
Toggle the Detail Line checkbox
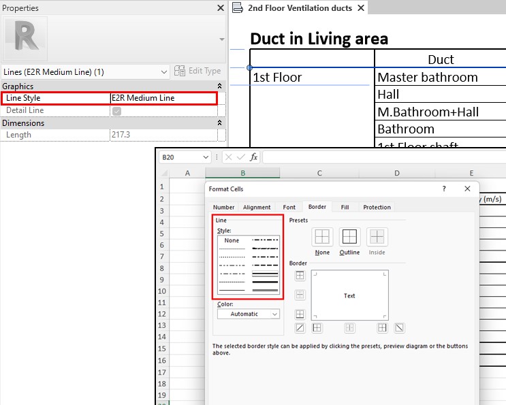(116, 110)
